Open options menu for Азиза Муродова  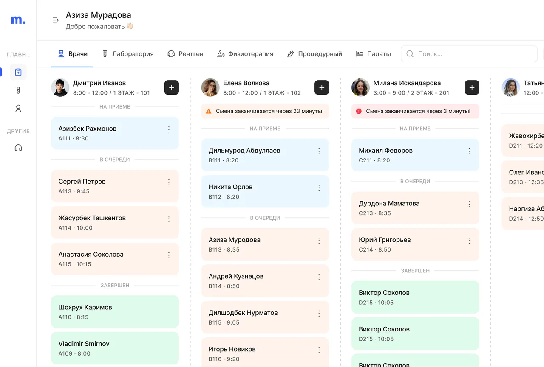319,241
